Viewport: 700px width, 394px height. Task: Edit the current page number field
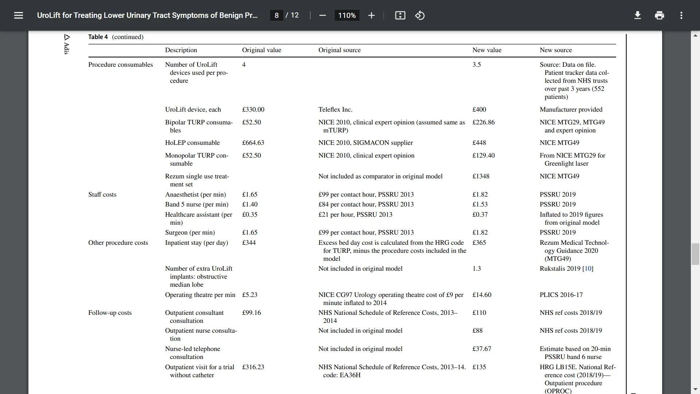277,15
